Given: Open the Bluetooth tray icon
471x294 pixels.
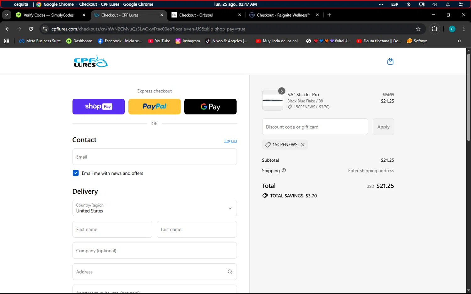Looking at the screenshot, I should tap(409, 4).
